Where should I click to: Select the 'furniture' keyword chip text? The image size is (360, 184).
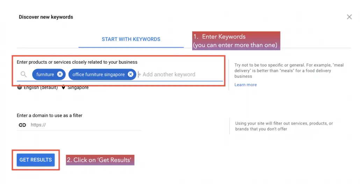(45, 75)
